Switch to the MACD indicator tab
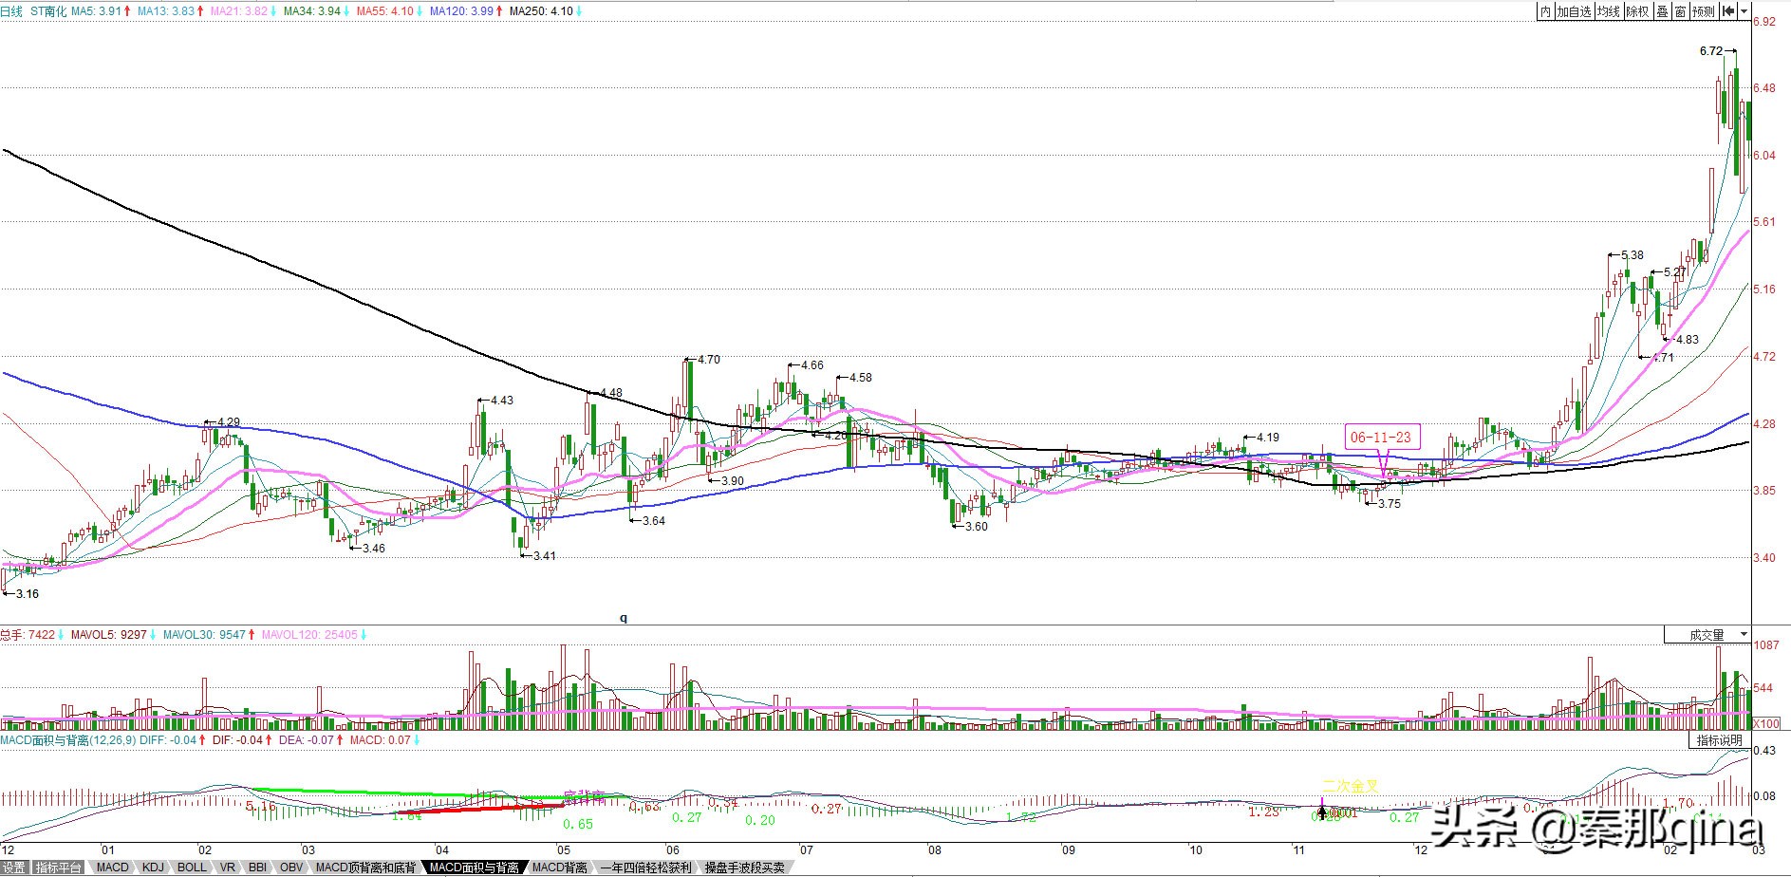The width and height of the screenshot is (1791, 877). tap(113, 868)
